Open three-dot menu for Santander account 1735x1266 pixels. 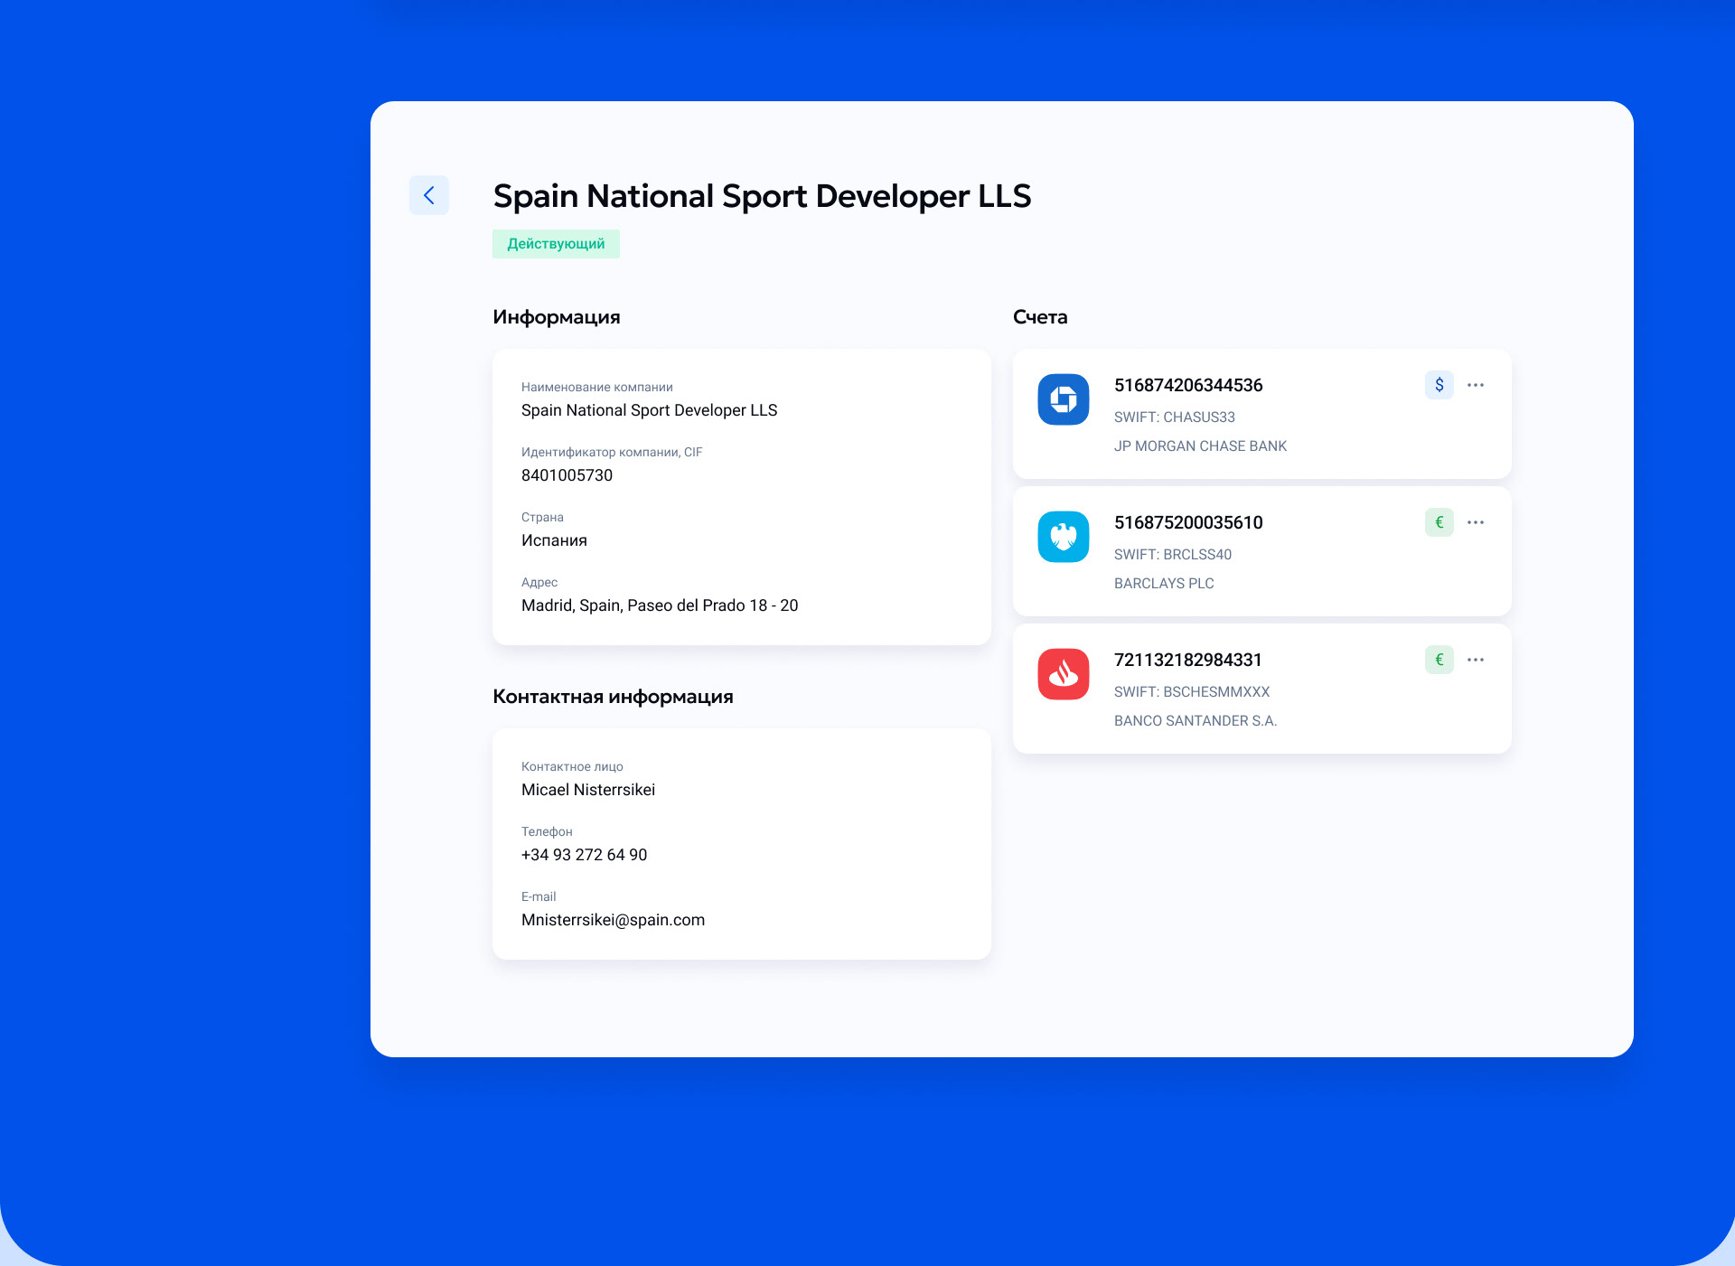coord(1476,660)
